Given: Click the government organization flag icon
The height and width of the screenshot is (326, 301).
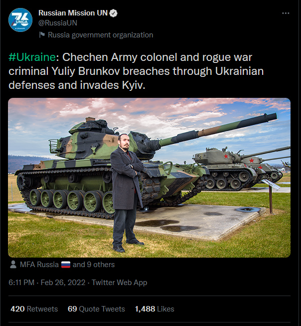Looking at the screenshot, I should (42, 35).
